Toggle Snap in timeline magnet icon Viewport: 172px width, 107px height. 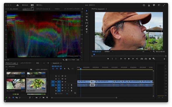pos(57,69)
